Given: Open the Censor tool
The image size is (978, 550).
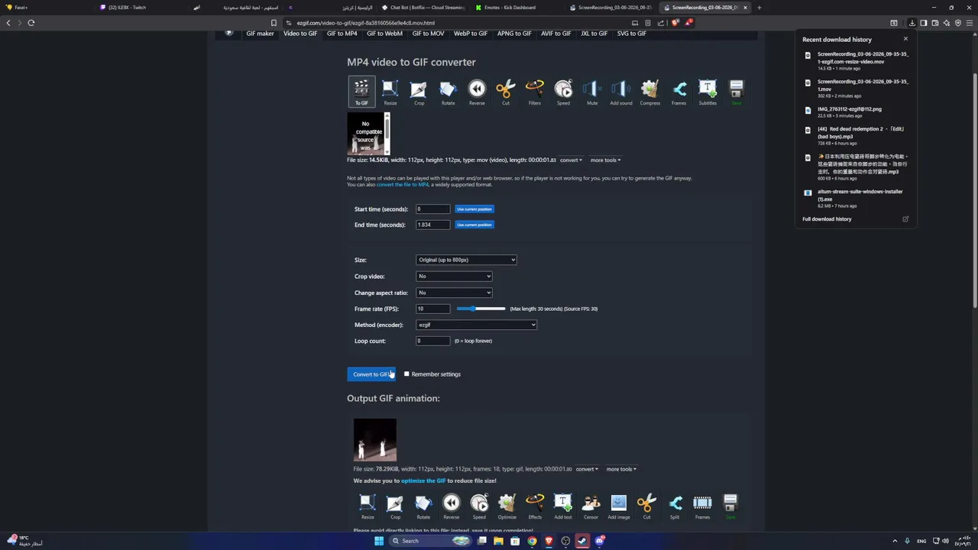Looking at the screenshot, I should coord(591,506).
